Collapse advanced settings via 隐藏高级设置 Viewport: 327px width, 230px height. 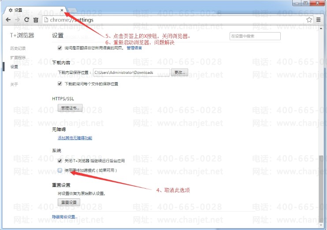[x=65, y=217]
